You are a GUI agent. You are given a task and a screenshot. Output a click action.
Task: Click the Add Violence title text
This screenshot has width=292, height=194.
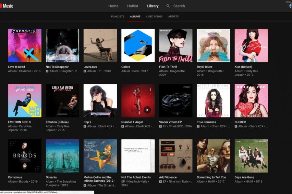pos(168,177)
